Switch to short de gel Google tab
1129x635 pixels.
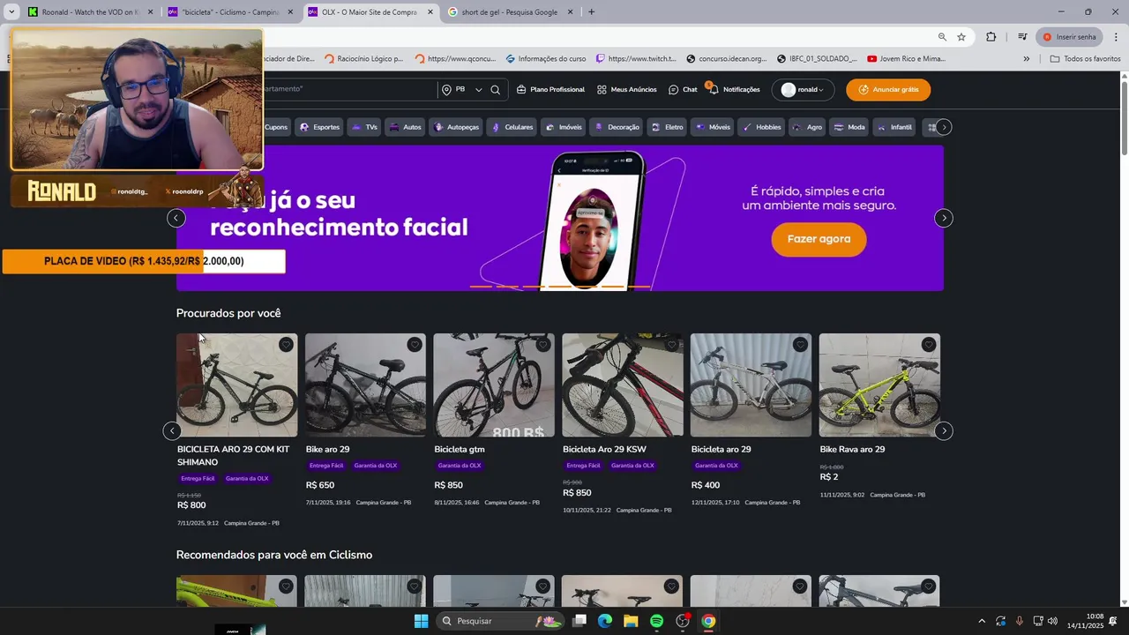510,12
